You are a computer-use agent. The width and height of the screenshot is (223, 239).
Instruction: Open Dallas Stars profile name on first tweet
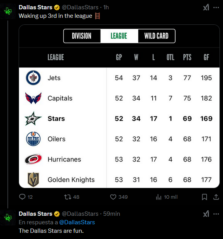35,7
